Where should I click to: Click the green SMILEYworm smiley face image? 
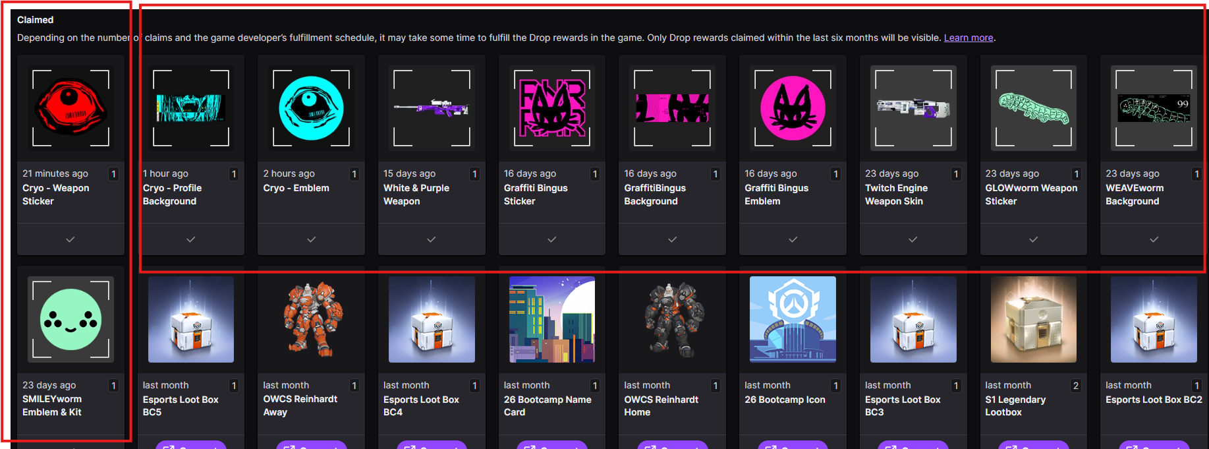(x=70, y=319)
